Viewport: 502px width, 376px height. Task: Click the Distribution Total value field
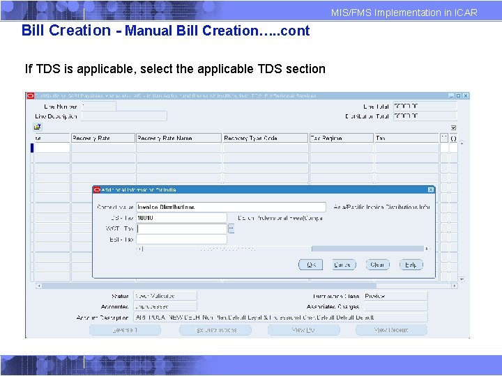(425, 116)
